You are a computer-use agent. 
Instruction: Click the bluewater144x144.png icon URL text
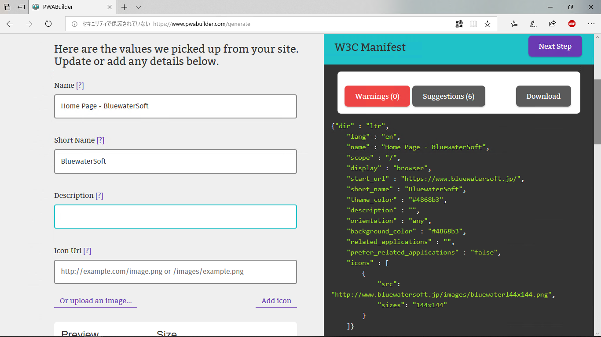(443, 294)
